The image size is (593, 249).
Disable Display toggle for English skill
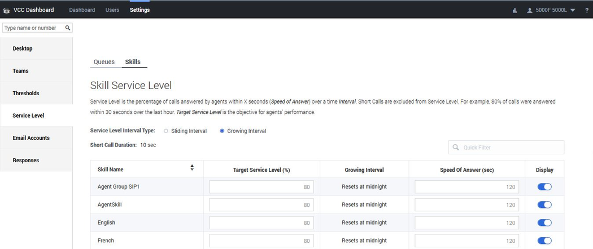pos(544,223)
